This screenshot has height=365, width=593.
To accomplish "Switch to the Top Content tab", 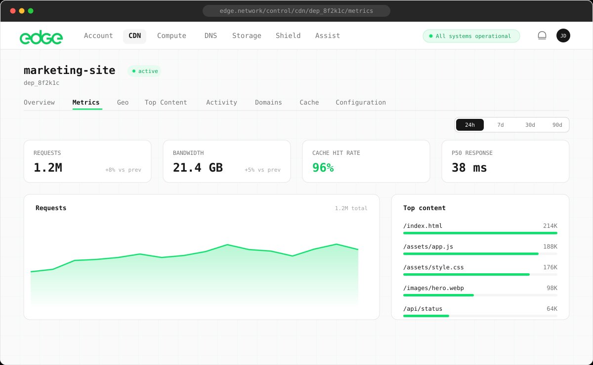I will pyautogui.click(x=166, y=103).
